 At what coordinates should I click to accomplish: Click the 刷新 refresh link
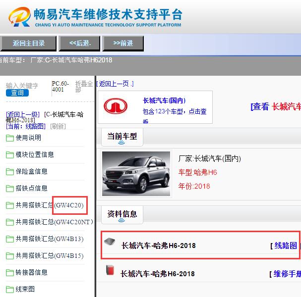click(x=58, y=126)
